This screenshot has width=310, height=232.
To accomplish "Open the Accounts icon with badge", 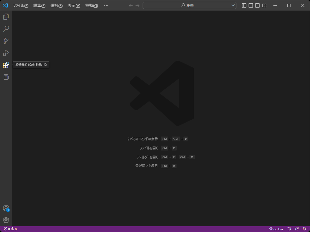I will tap(6, 208).
